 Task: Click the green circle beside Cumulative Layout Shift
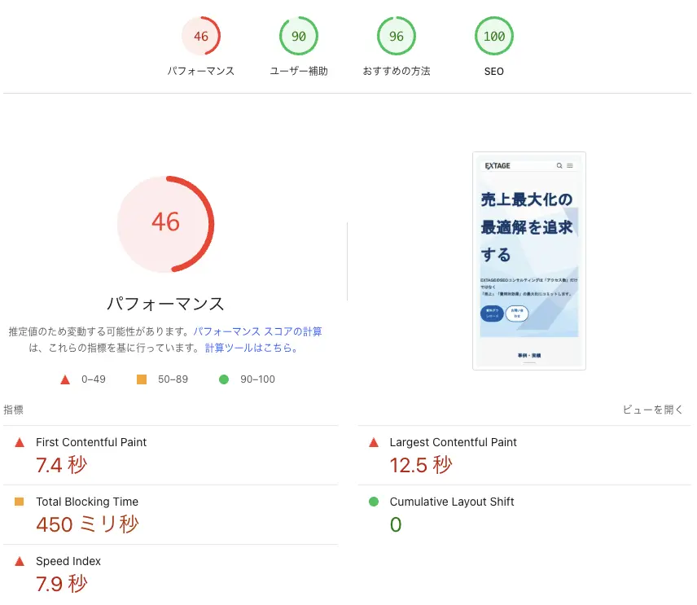pos(373,502)
